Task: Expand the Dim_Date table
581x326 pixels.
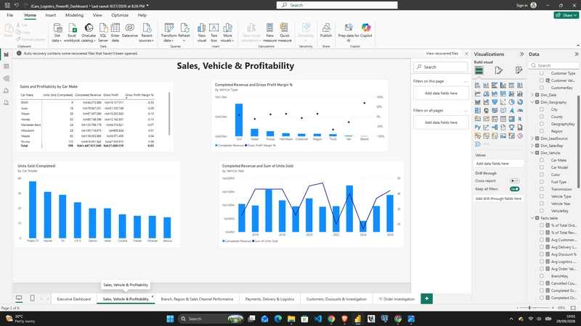Action: 532,95
